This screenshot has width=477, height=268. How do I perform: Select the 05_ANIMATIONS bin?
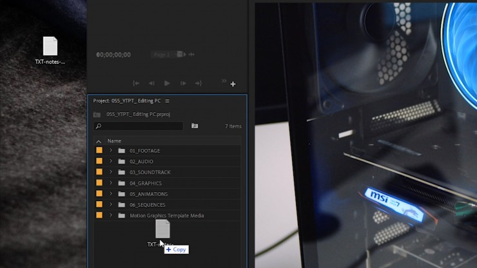[148, 194]
